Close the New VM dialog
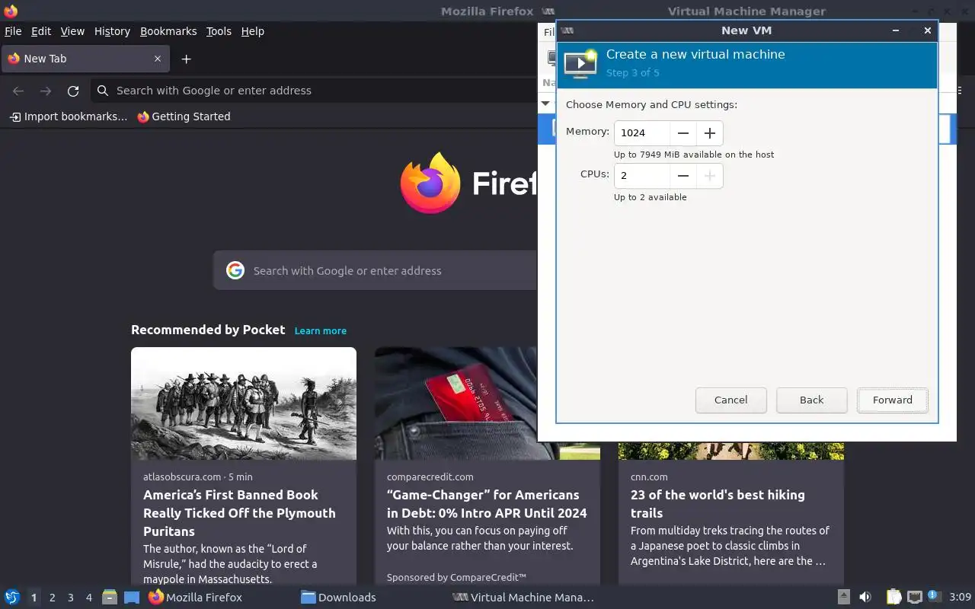This screenshot has width=975, height=609. point(927,30)
